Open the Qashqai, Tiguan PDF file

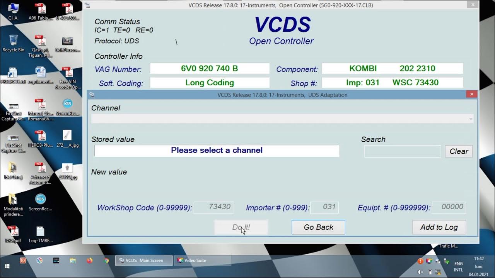40,46
